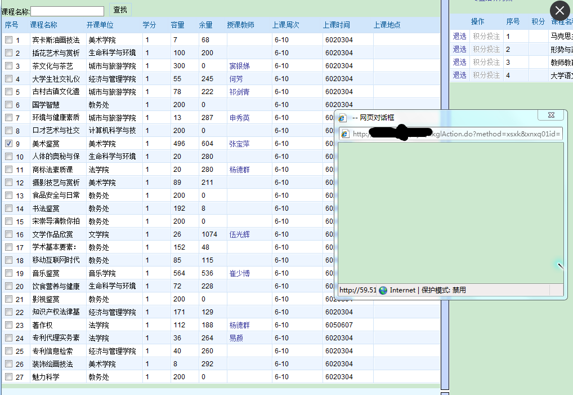
Task: Click the 容量 column header
Action: coord(177,25)
